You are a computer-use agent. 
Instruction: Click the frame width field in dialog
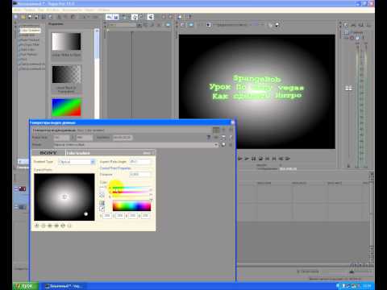coord(61,138)
